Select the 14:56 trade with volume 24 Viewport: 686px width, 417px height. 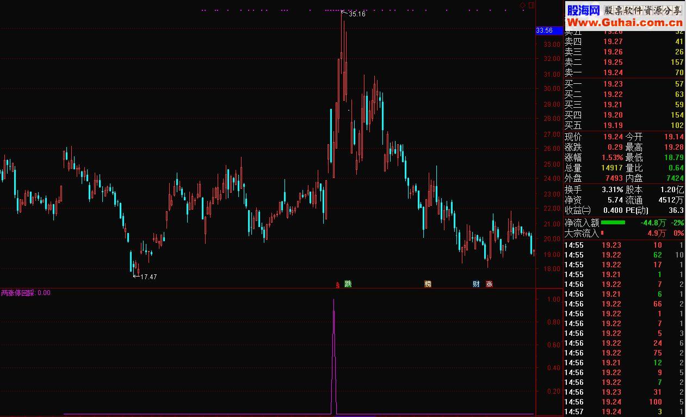pos(625,343)
